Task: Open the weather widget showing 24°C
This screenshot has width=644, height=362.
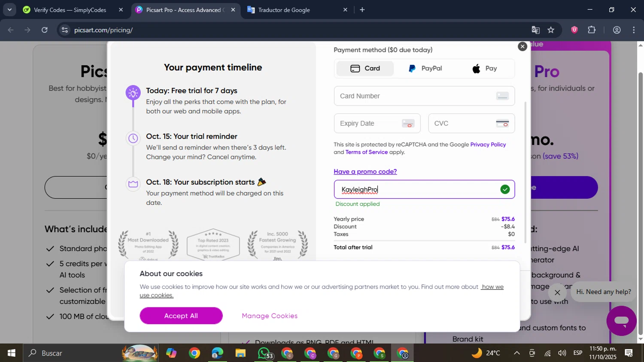Action: [486, 353]
